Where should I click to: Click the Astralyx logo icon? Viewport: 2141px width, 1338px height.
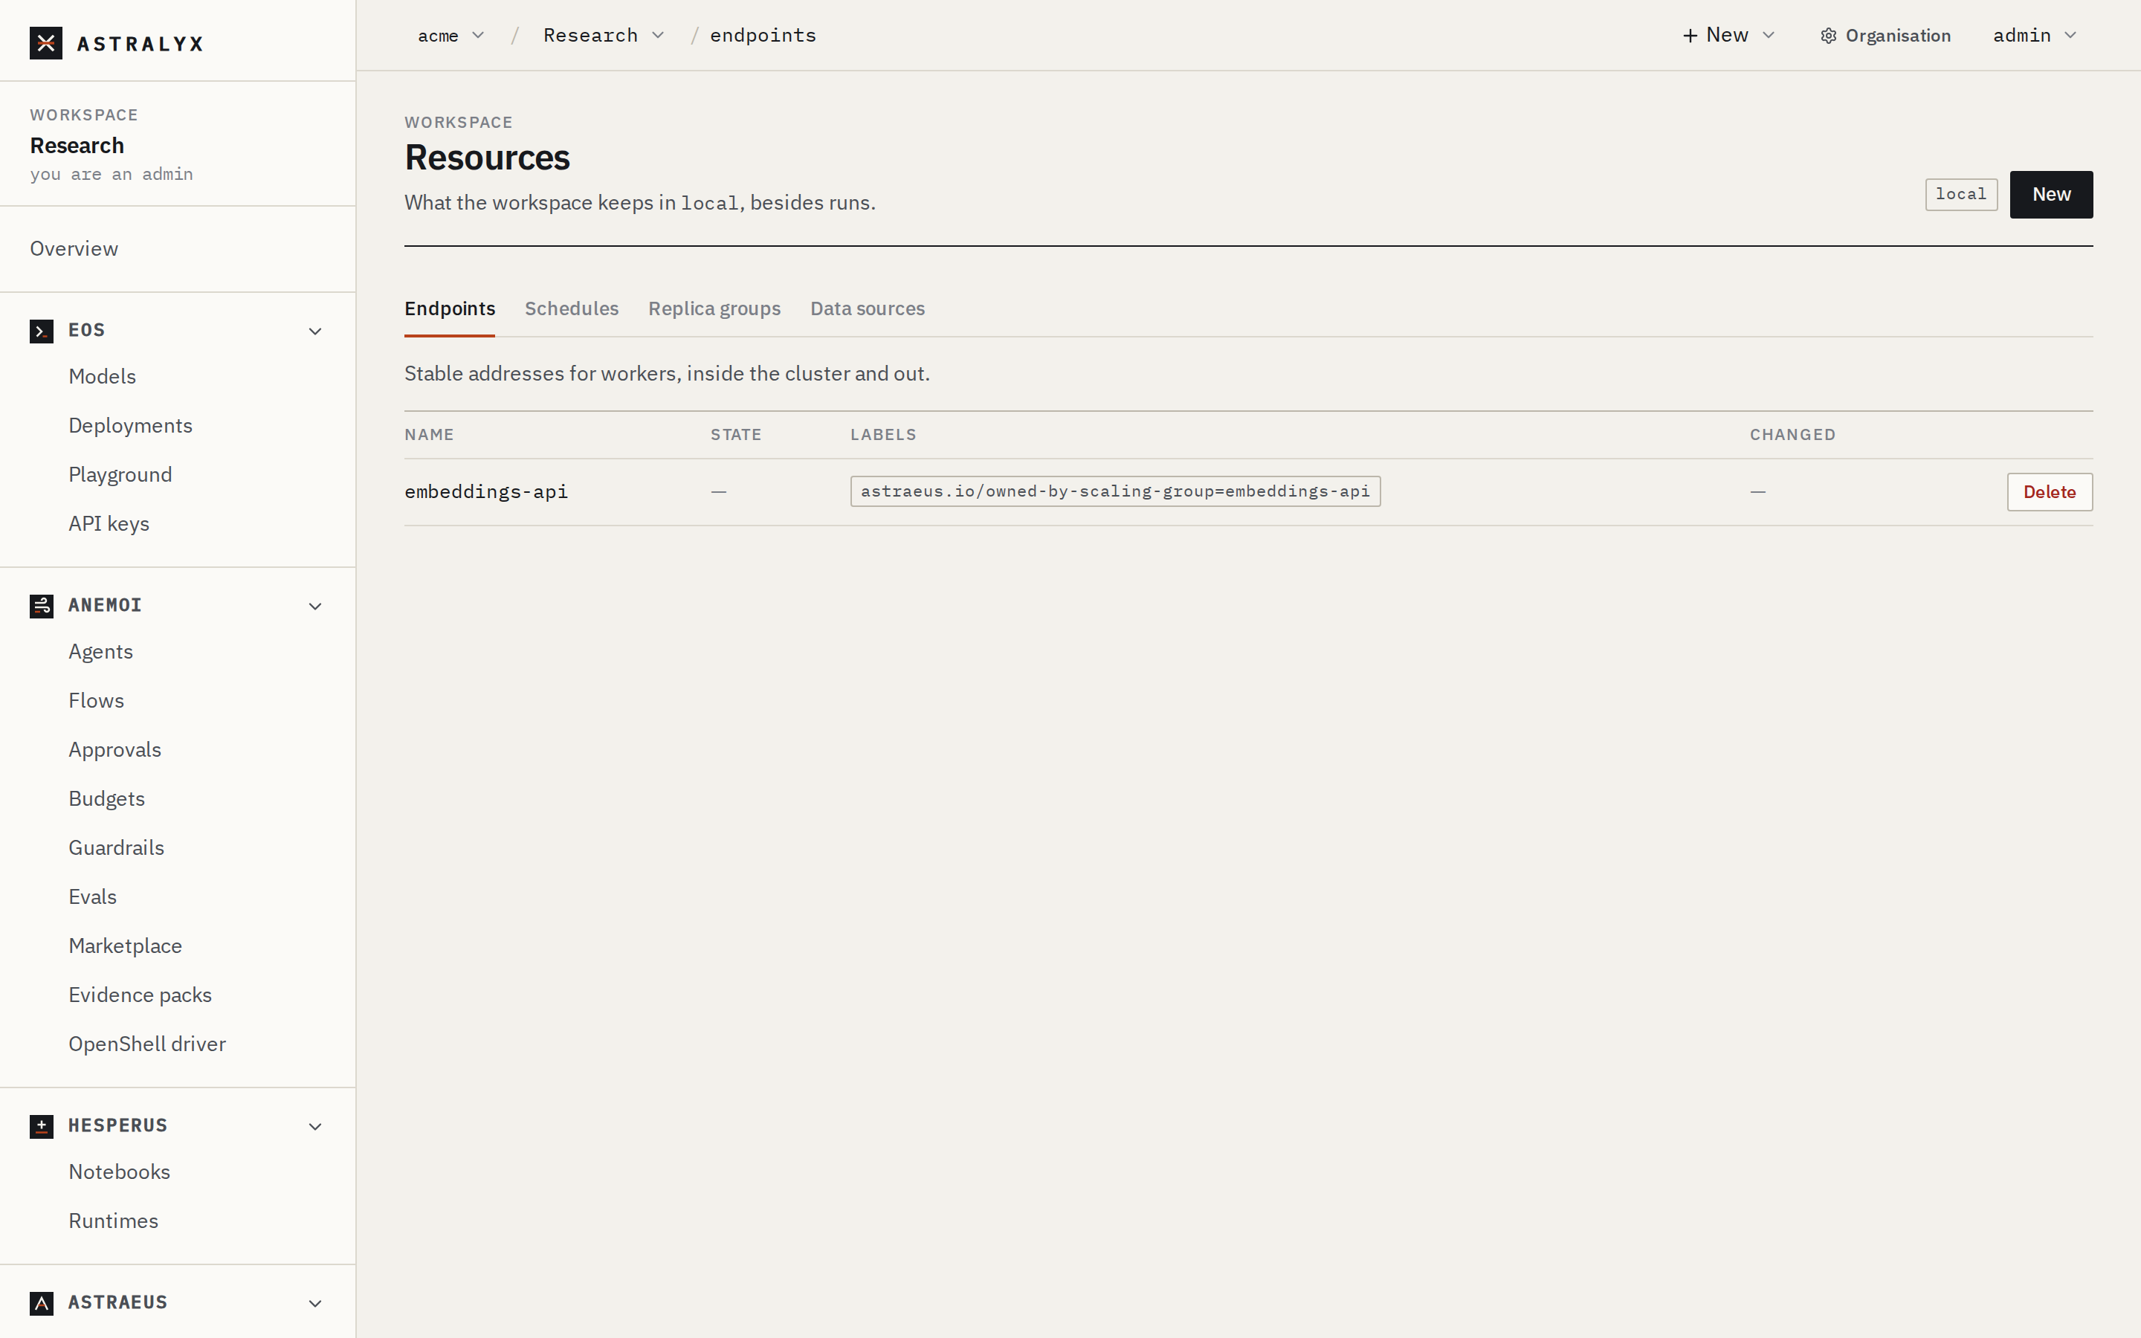[46, 43]
